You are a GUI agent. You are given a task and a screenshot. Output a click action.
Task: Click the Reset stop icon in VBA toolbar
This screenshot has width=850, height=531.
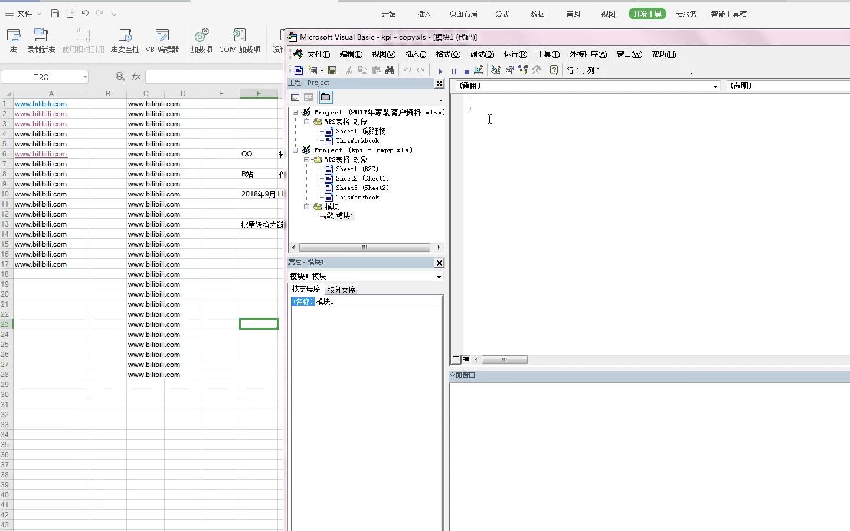tap(466, 71)
